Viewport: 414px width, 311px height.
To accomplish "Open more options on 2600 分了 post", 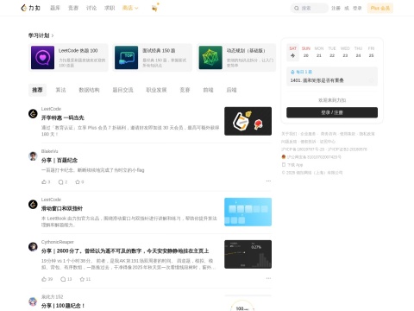I will [268, 278].
